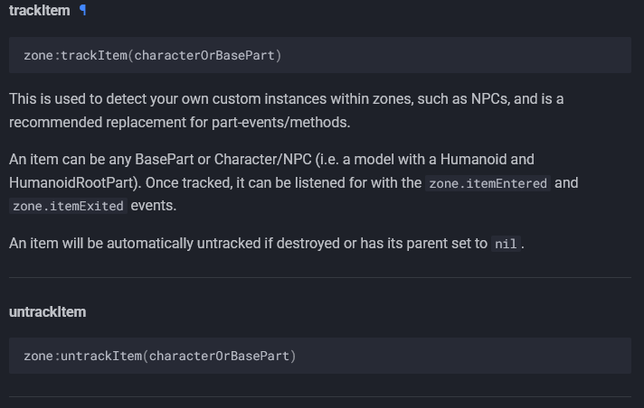Click the zone.itemExited inline code
The height and width of the screenshot is (408, 644).
click(68, 206)
